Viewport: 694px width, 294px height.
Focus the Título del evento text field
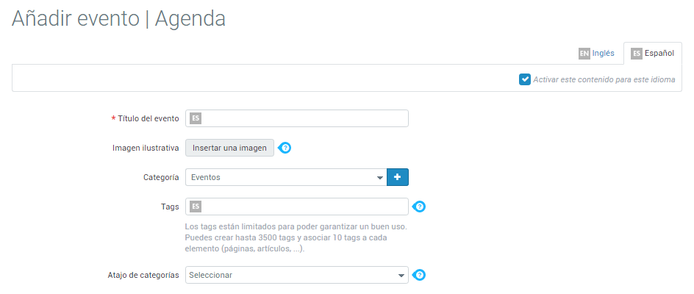pos(297,118)
